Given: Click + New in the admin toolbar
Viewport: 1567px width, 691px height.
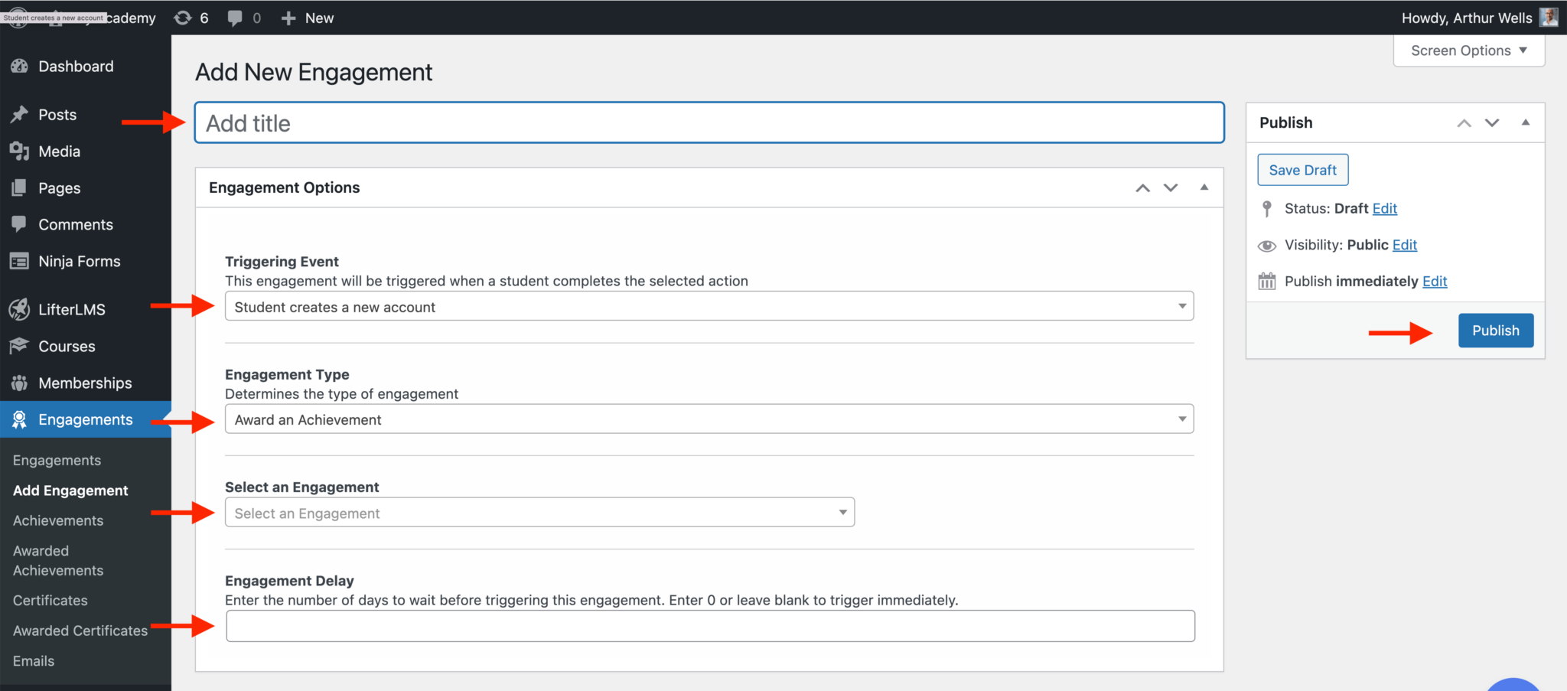Looking at the screenshot, I should pyautogui.click(x=307, y=18).
